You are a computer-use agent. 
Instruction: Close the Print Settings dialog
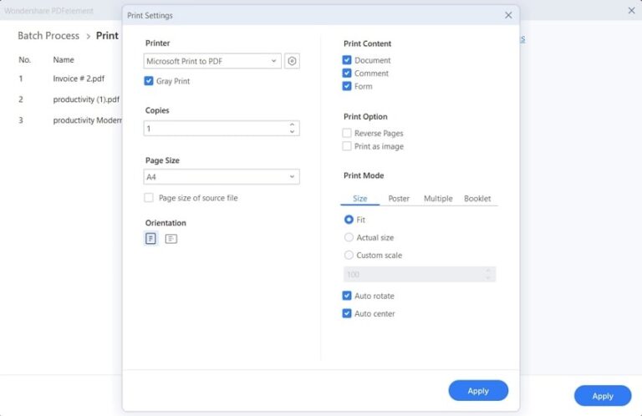(508, 15)
